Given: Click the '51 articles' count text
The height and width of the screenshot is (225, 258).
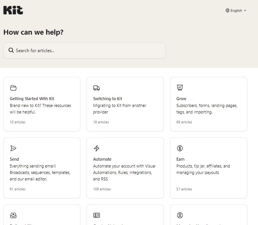Looking at the screenshot, I should pos(184,189).
